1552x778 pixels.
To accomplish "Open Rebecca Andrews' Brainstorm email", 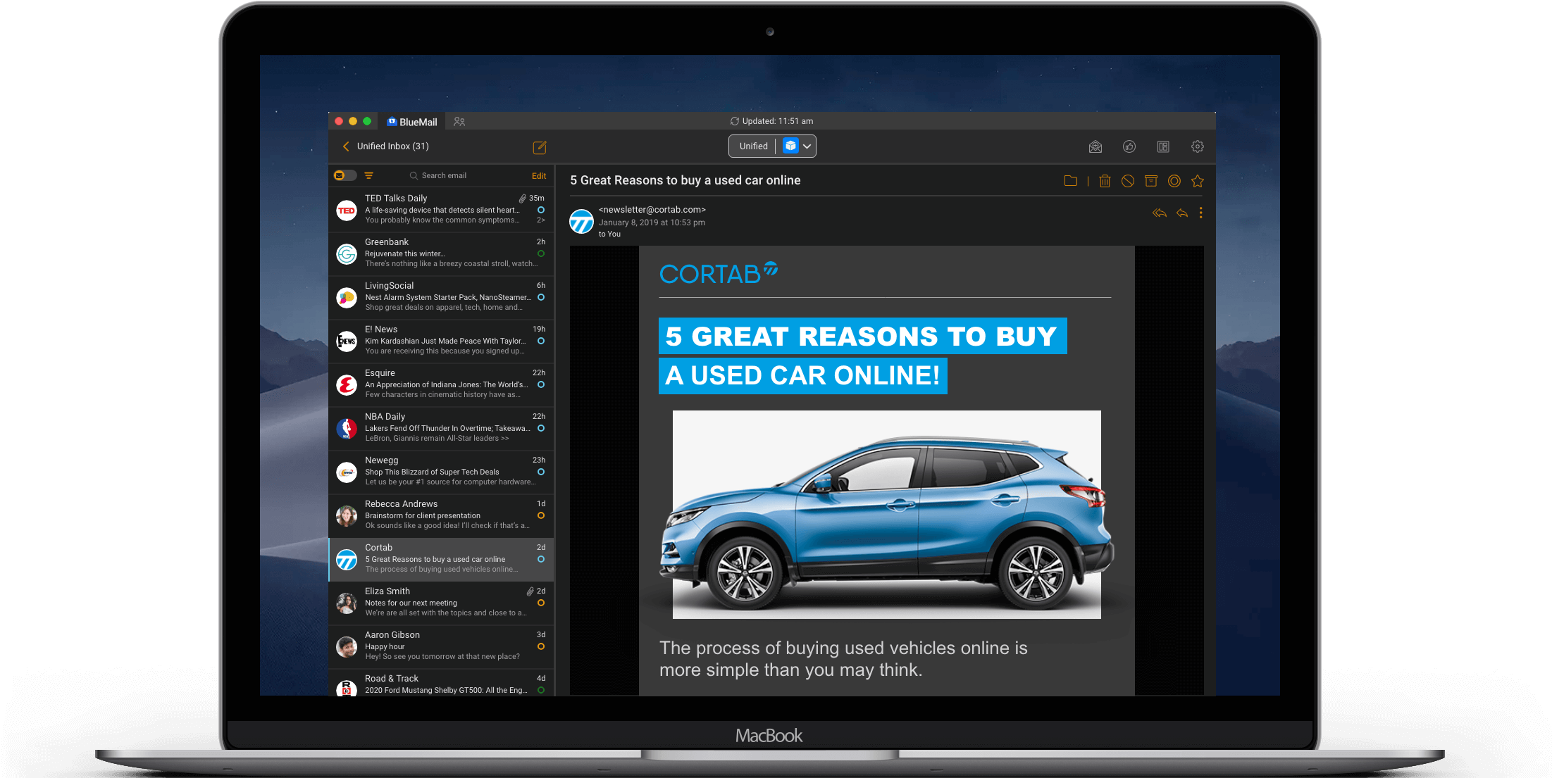I will click(x=441, y=515).
